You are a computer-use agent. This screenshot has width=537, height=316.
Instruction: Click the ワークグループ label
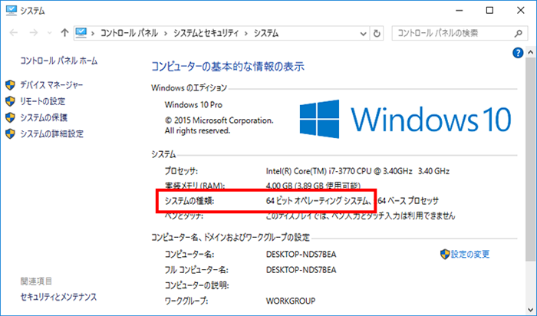(x=186, y=301)
